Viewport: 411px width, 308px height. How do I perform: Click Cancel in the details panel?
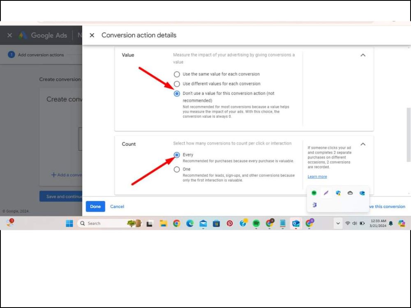(117, 207)
